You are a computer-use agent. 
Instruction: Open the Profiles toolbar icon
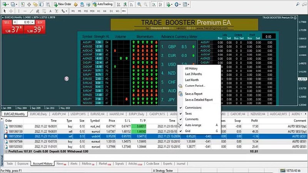pos(13,4)
